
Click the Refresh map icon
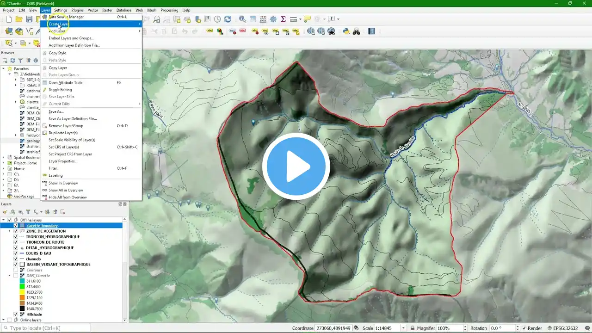(228, 19)
